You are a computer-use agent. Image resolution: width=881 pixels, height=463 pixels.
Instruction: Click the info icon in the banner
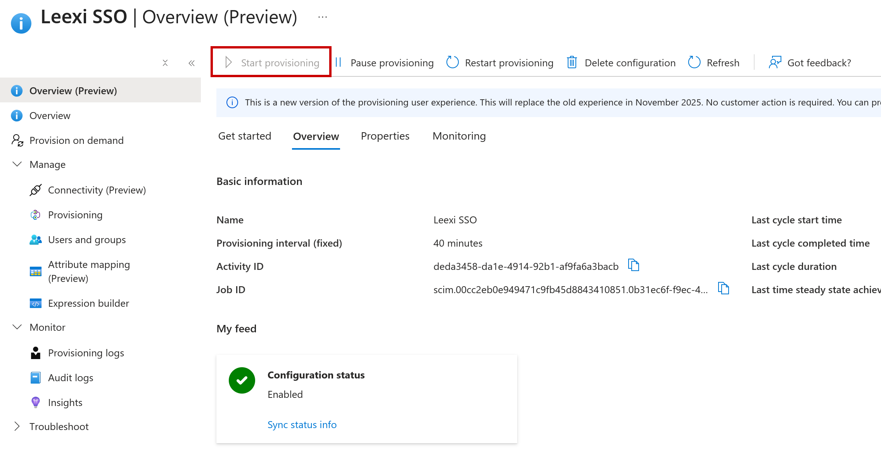point(232,102)
